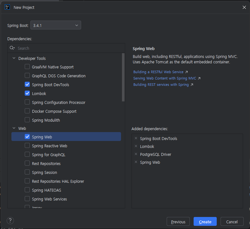
Task: Remove Lombok from added dependencies
Action: pyautogui.click(x=136, y=146)
